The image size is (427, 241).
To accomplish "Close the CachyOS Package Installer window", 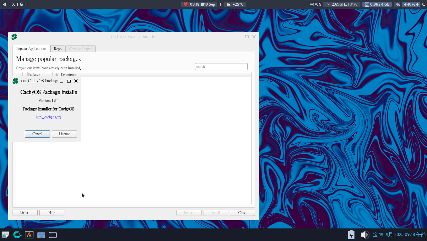I will [254, 37].
